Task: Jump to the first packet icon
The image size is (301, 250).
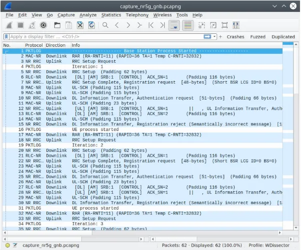Action: pyautogui.click(x=150, y=25)
